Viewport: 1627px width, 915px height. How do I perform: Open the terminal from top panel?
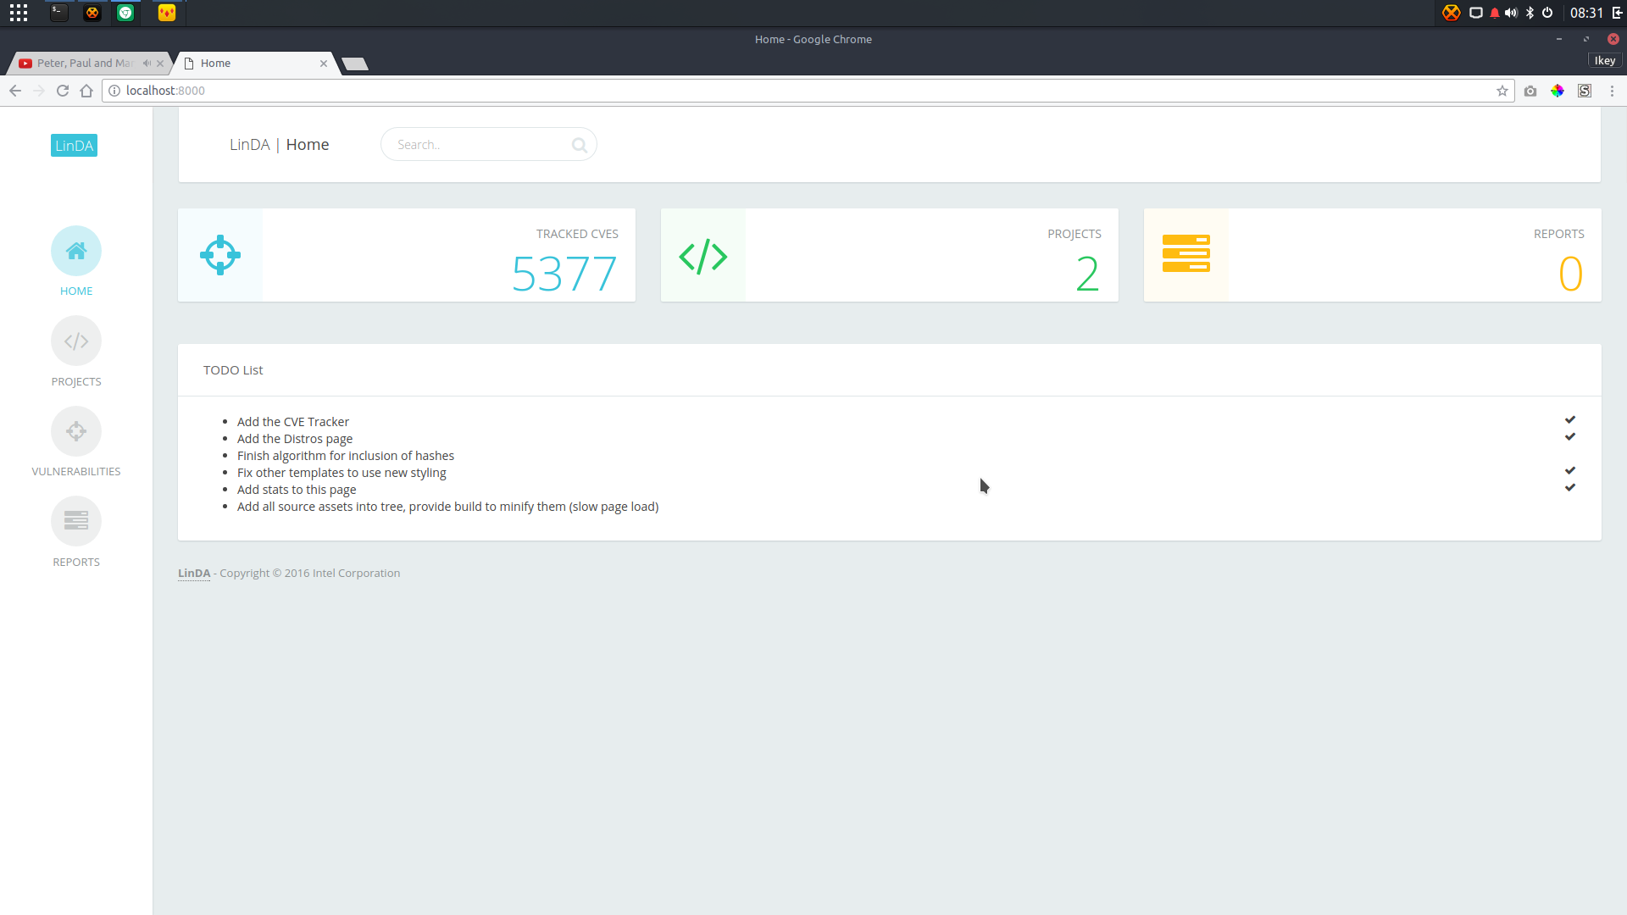[x=58, y=13]
